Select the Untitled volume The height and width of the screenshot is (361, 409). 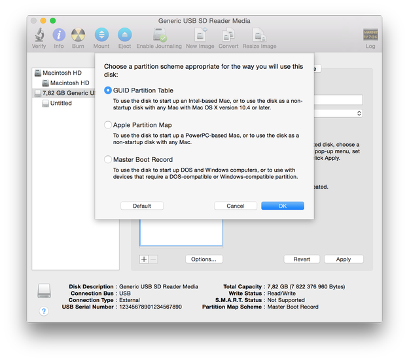(x=63, y=103)
